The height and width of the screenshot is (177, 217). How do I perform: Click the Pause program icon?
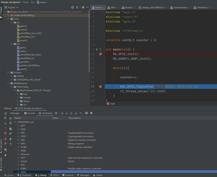click(x=5, y=128)
